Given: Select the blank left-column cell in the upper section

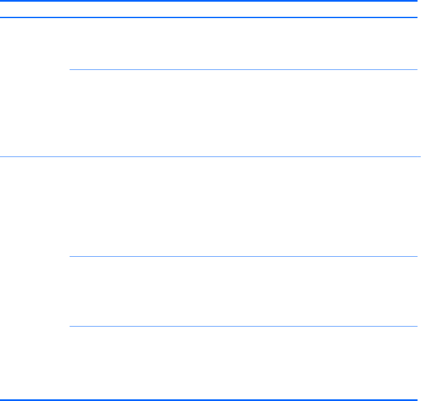Looking at the screenshot, I should (x=35, y=87).
